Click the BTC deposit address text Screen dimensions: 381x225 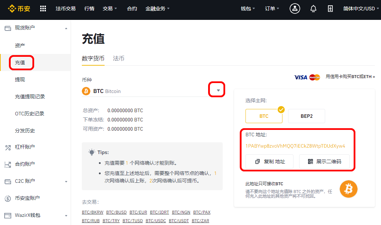point(295,146)
